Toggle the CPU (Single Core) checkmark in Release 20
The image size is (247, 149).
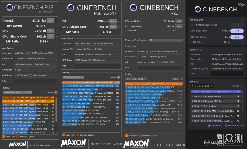click(x=119, y=27)
